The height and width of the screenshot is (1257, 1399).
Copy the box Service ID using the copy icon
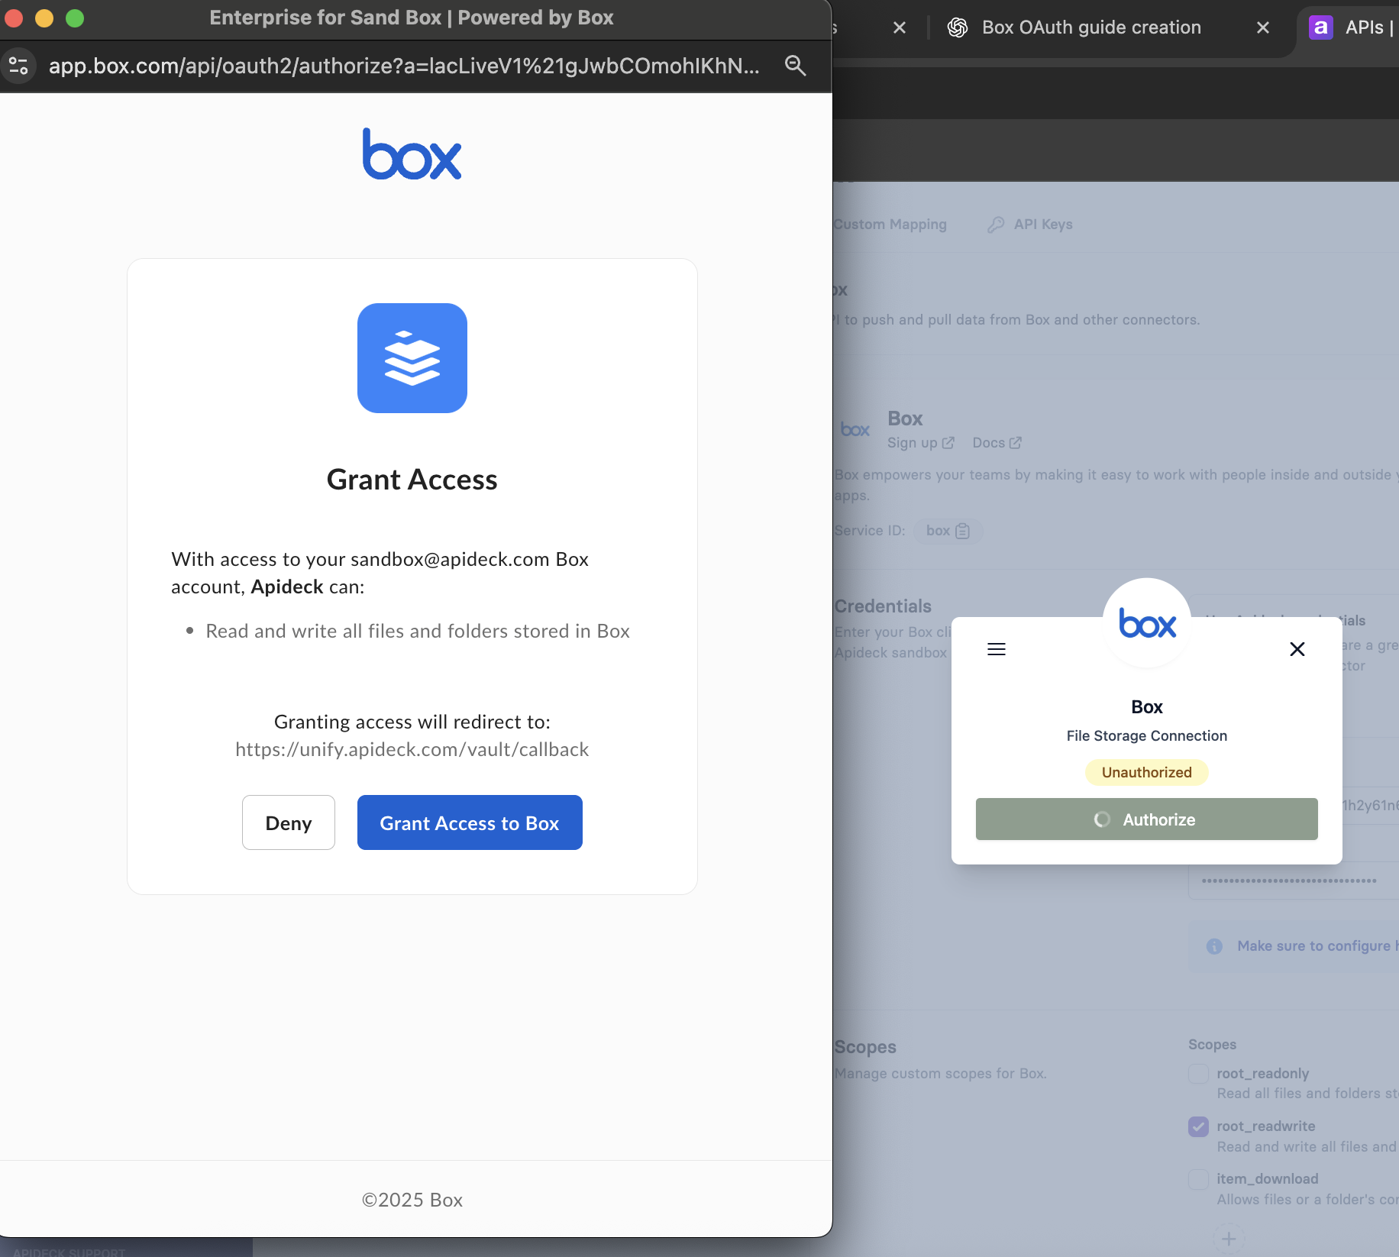pyautogui.click(x=961, y=530)
